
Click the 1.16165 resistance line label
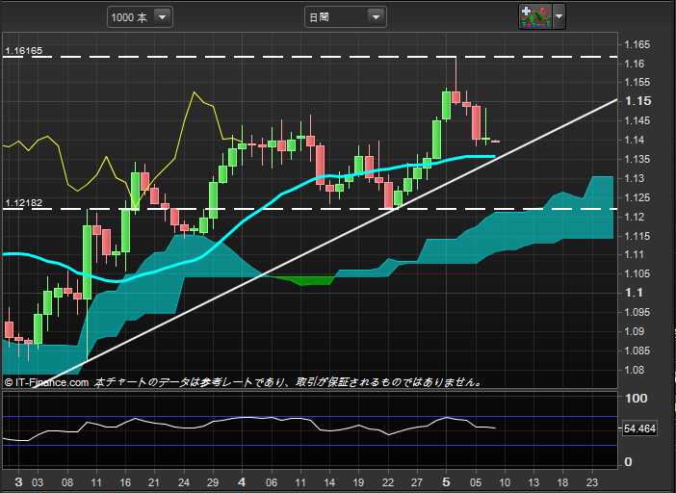pyautogui.click(x=24, y=51)
